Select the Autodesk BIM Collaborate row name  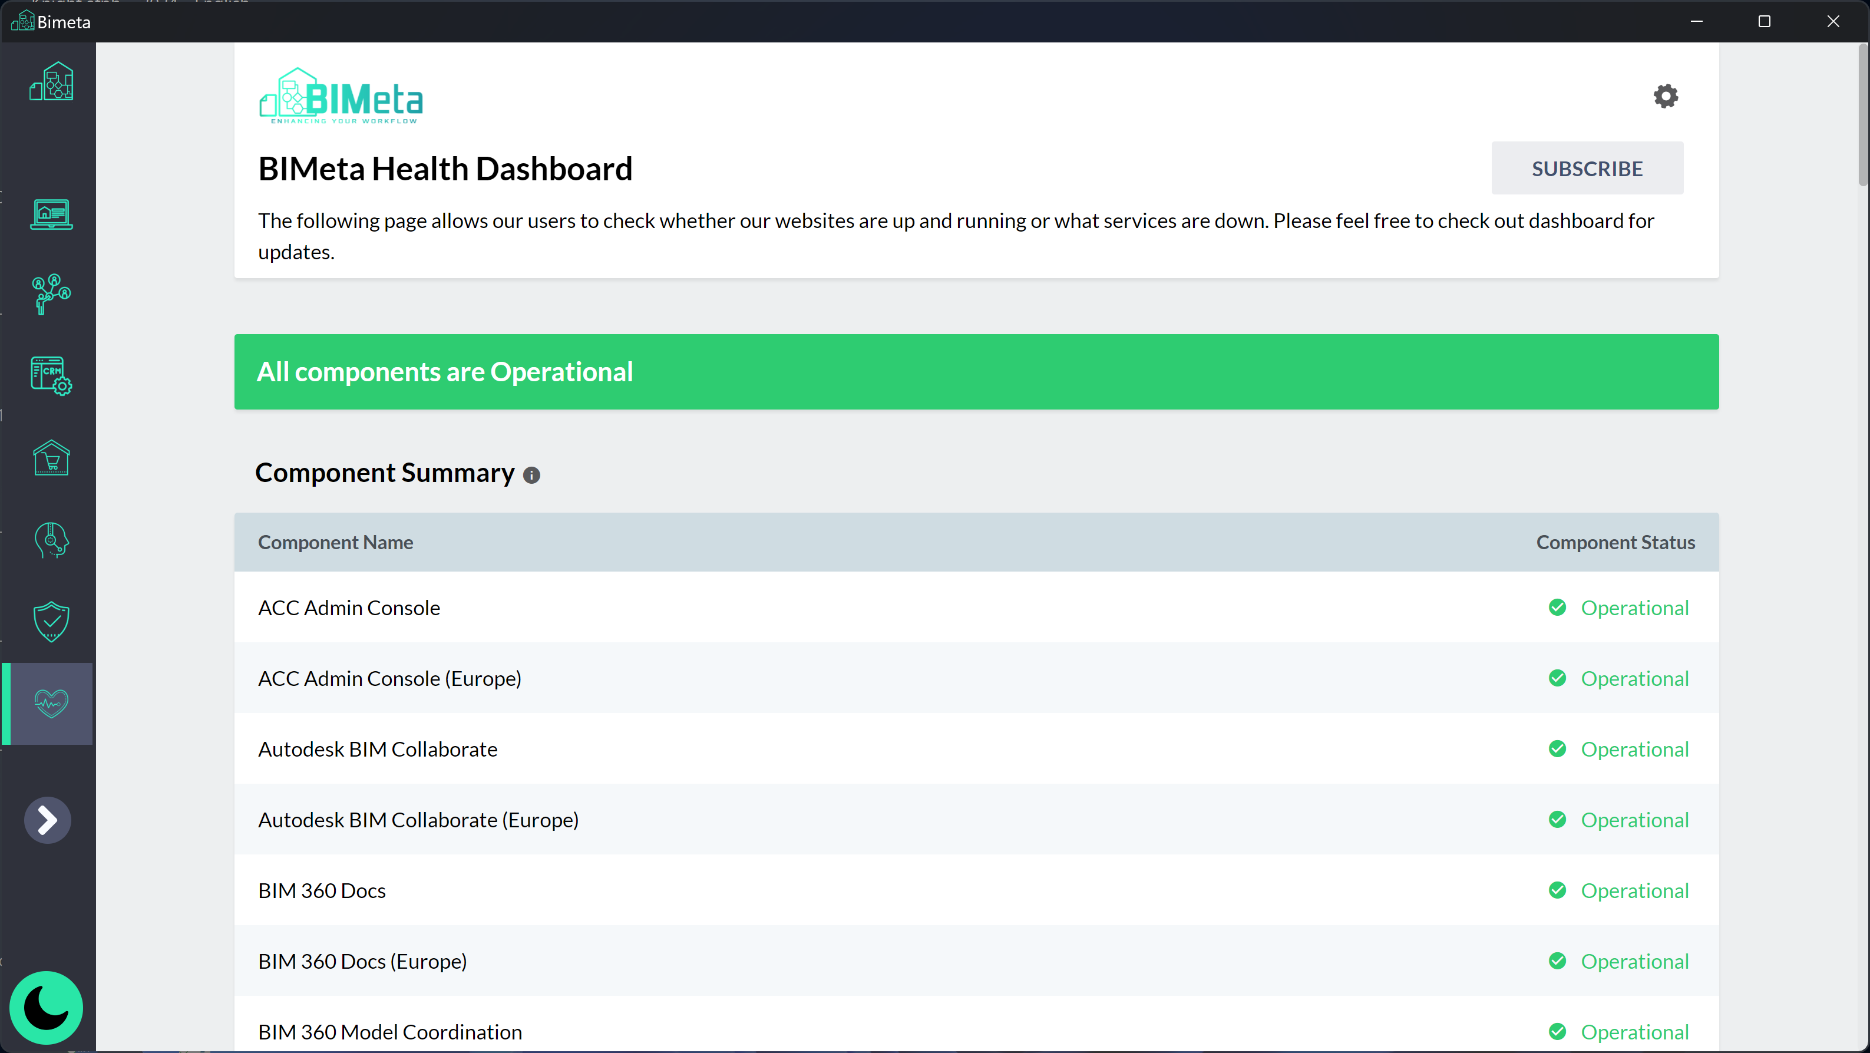[378, 749]
